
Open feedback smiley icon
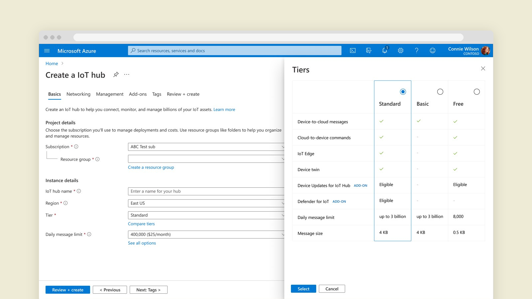click(x=433, y=50)
